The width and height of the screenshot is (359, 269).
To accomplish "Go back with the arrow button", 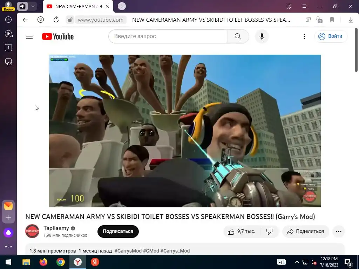I will click(25, 20).
